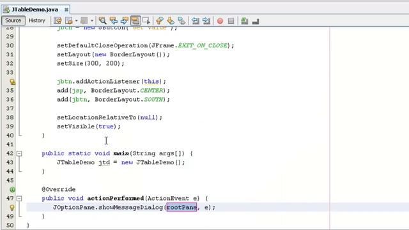Go to next search occurrence
Image resolution: width=409 pixels, height=230 pixels.
click(125, 20)
